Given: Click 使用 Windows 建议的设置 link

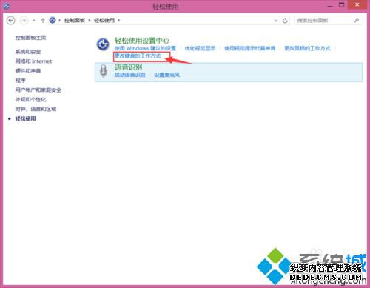Looking at the screenshot, I should coord(145,48).
